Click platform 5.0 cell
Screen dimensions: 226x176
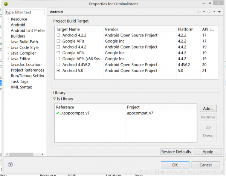click(180, 70)
